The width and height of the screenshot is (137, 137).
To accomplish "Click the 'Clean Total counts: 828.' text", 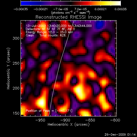I will [46, 35].
